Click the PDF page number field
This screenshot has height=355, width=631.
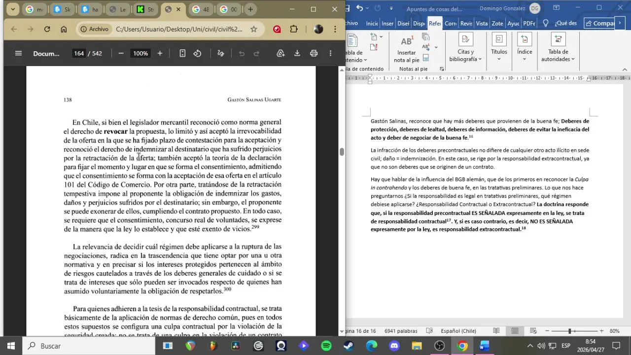(79, 53)
